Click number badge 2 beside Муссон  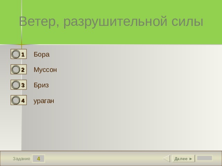click(x=23, y=70)
